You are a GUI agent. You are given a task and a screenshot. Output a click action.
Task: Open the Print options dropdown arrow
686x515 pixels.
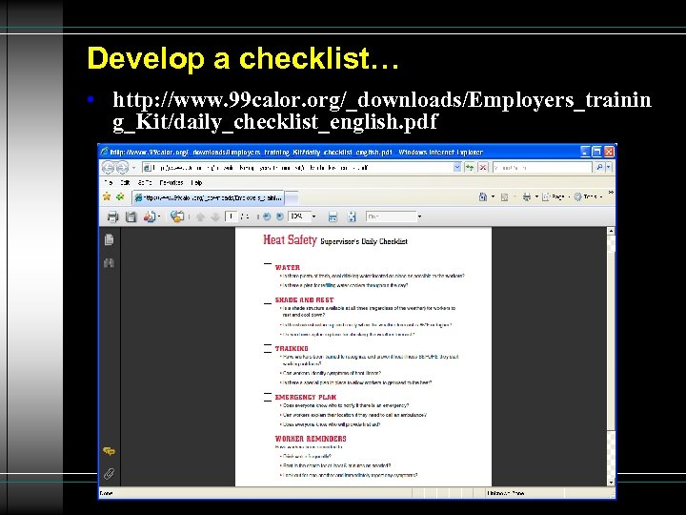point(536,197)
